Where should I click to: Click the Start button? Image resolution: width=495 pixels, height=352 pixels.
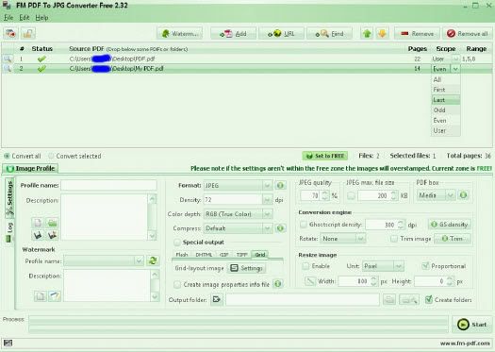[x=472, y=325]
